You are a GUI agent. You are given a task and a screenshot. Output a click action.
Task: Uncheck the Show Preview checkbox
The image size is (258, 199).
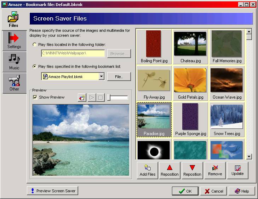coord(35,97)
